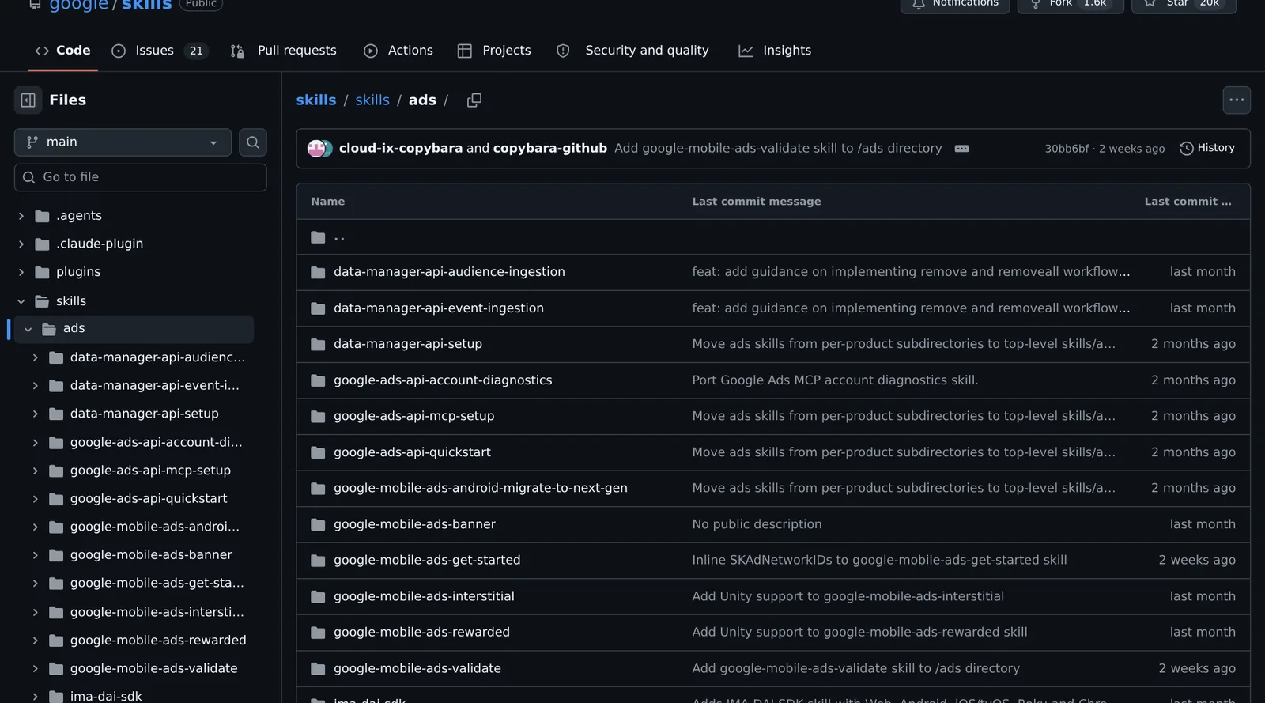Collapse the ads folder chevron
Screen dimensions: 1265x703
coord(28,329)
